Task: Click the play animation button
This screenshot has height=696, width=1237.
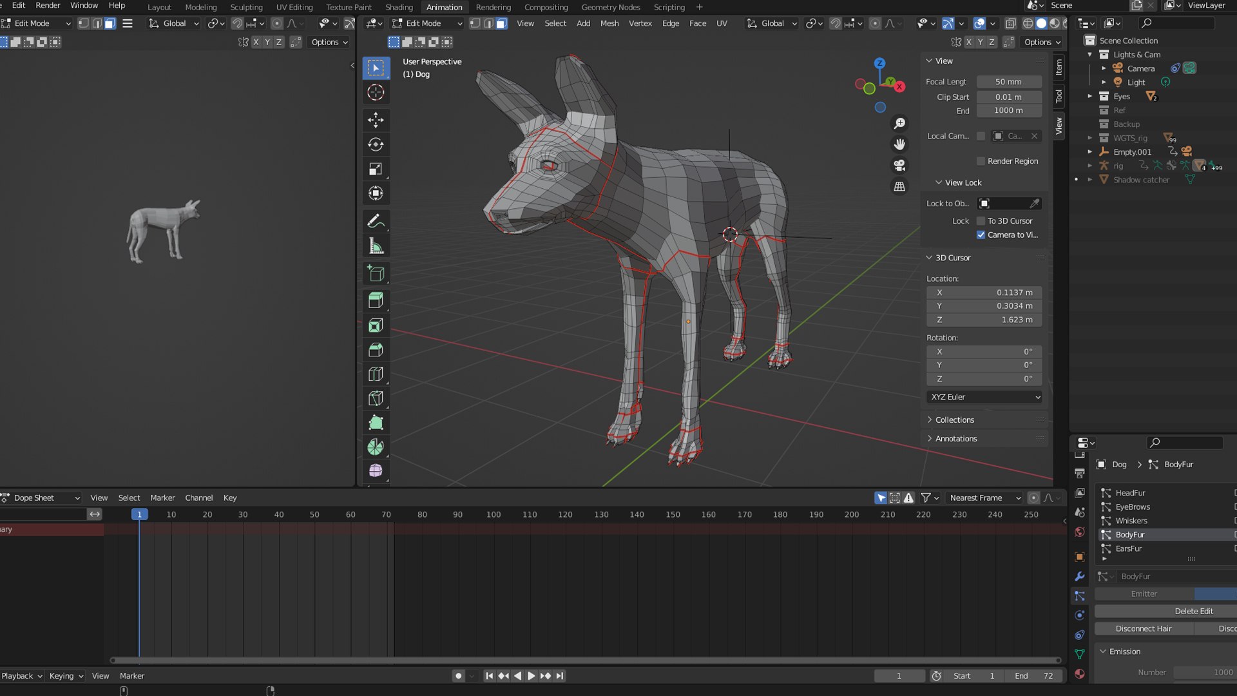Action: (531, 676)
